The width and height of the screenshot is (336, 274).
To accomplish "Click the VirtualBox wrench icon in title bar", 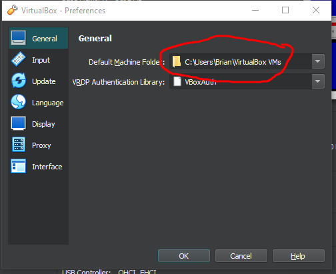I will tap(12, 10).
